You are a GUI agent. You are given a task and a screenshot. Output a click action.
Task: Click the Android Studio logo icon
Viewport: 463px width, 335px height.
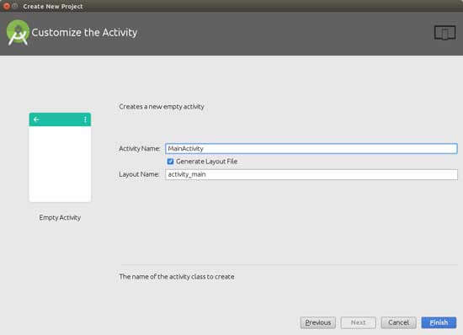coord(18,33)
